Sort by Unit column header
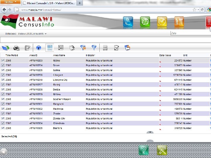The height and width of the screenshot is (158, 211). [185, 55]
